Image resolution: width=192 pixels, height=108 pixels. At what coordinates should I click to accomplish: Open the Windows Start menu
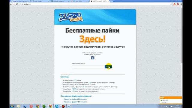coord(12,106)
